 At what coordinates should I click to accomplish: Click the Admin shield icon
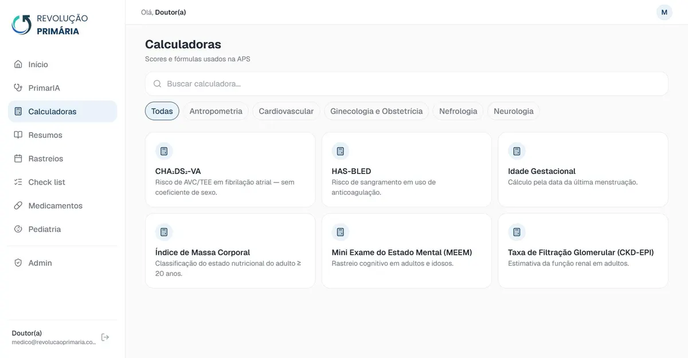(18, 263)
